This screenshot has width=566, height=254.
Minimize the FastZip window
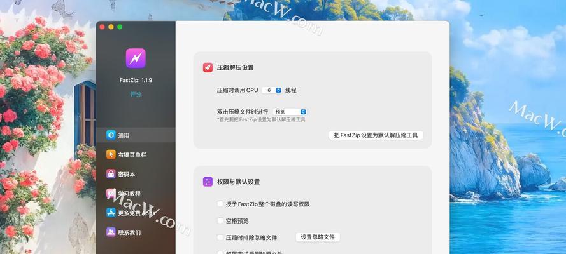(x=111, y=27)
